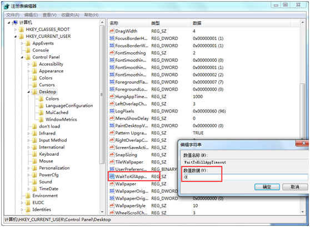Collapse the HKEY_CURRENT_USER node arrow
The width and height of the screenshot is (310, 227).
point(16,37)
